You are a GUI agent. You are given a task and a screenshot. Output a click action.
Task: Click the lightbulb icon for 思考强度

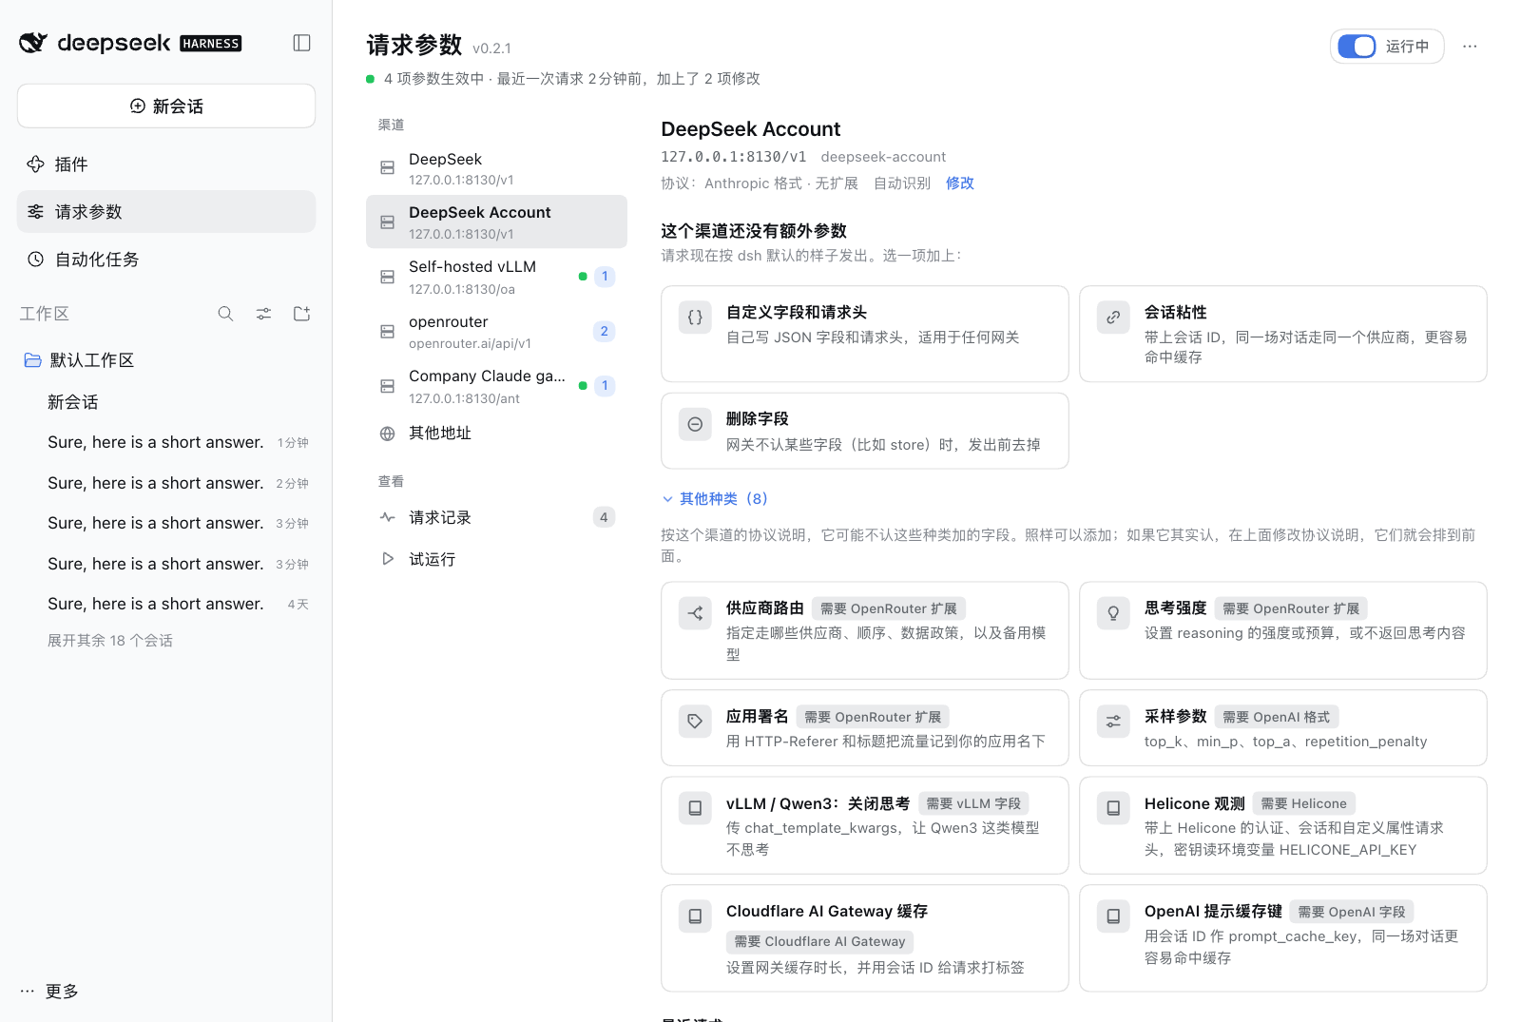coord(1113,613)
